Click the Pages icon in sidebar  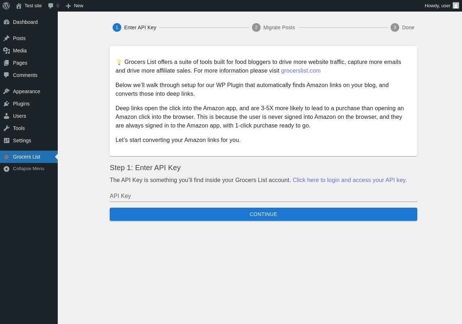6,63
